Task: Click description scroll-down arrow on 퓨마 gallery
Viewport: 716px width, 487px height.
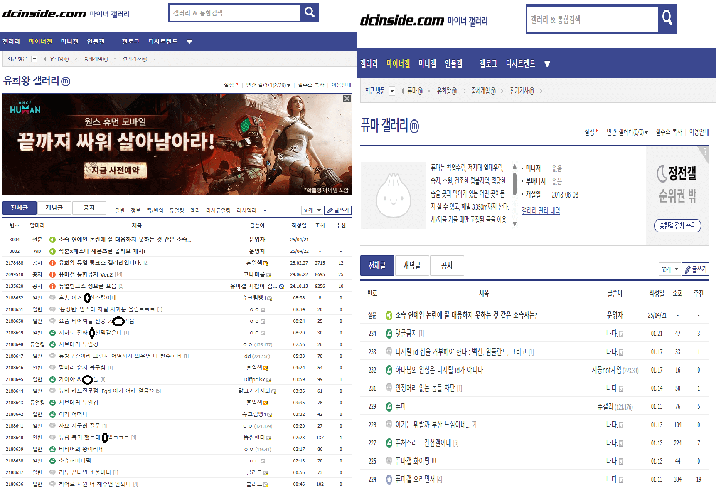Action: (514, 224)
